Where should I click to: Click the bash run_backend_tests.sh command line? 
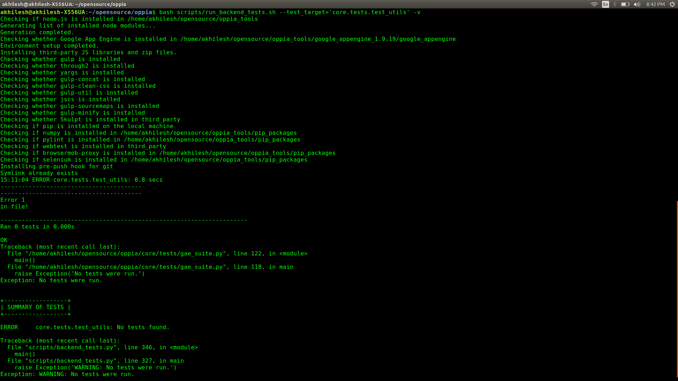pos(210,12)
